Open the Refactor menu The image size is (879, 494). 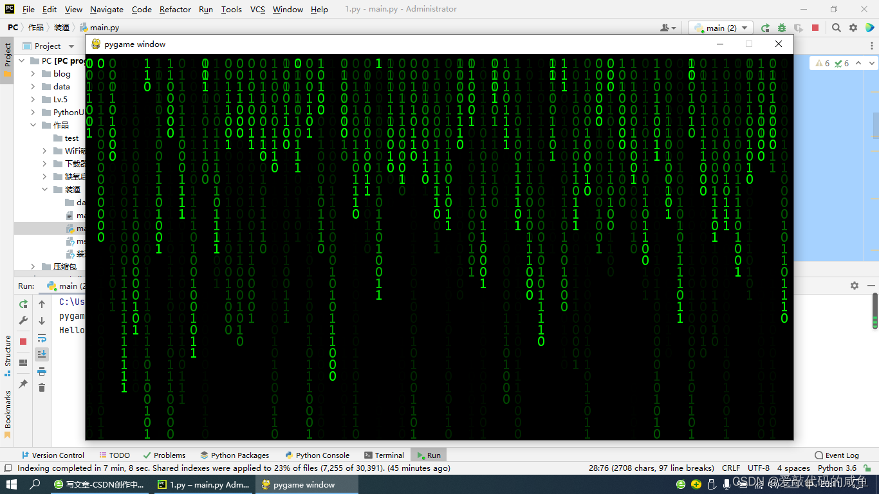(x=175, y=9)
